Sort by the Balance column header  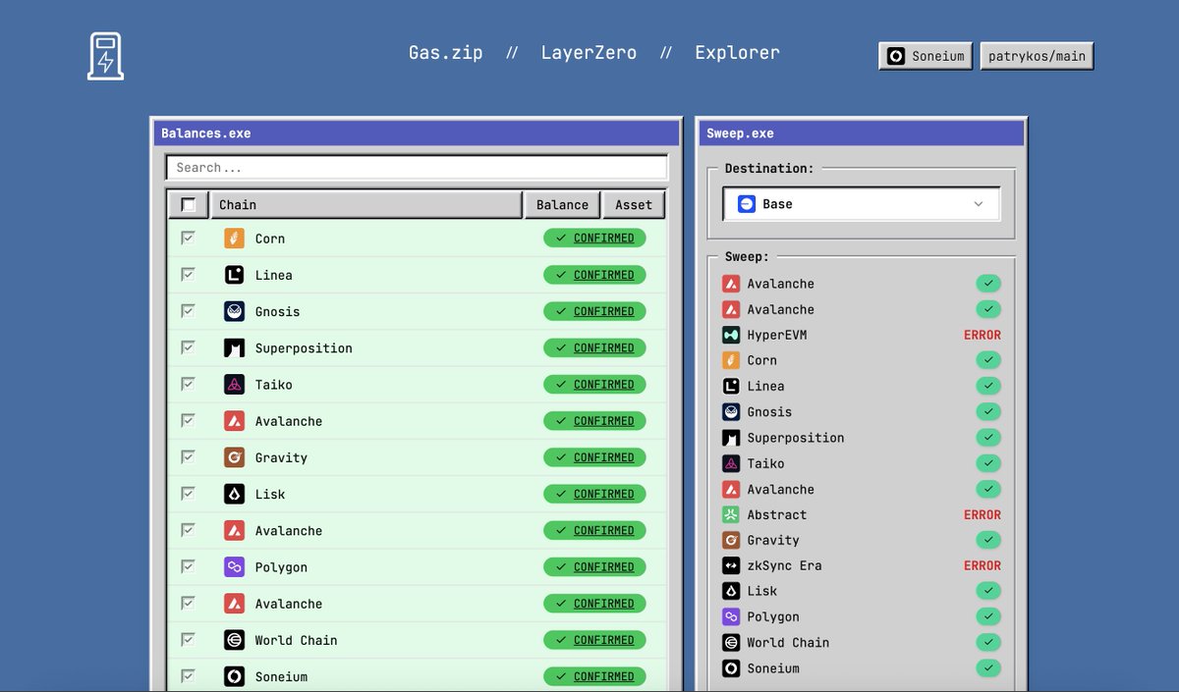coord(562,205)
